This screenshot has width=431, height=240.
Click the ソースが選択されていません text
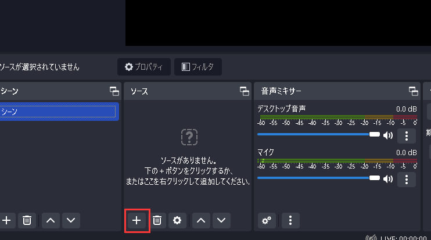click(x=39, y=67)
